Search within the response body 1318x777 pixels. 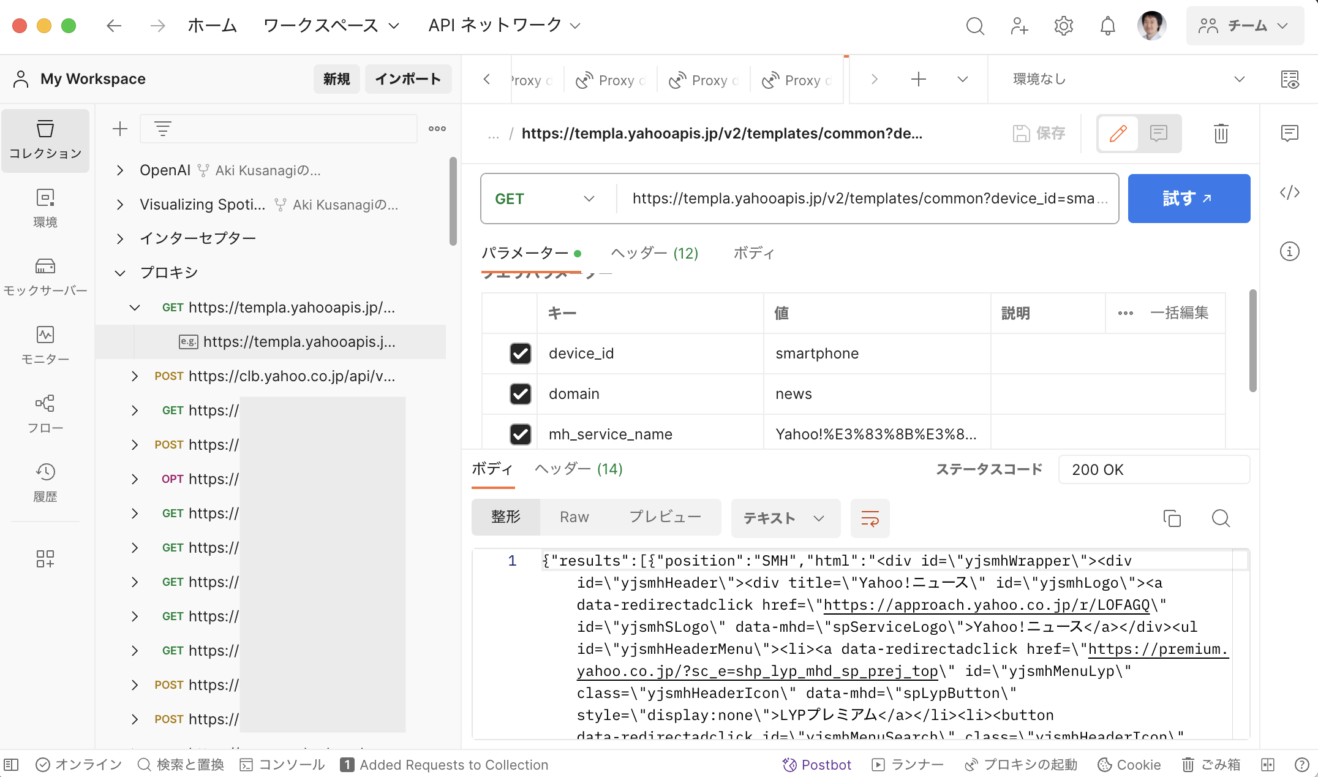coord(1221,518)
